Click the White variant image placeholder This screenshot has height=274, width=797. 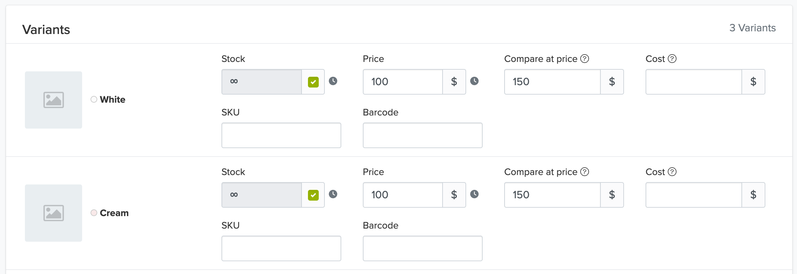pos(54,100)
